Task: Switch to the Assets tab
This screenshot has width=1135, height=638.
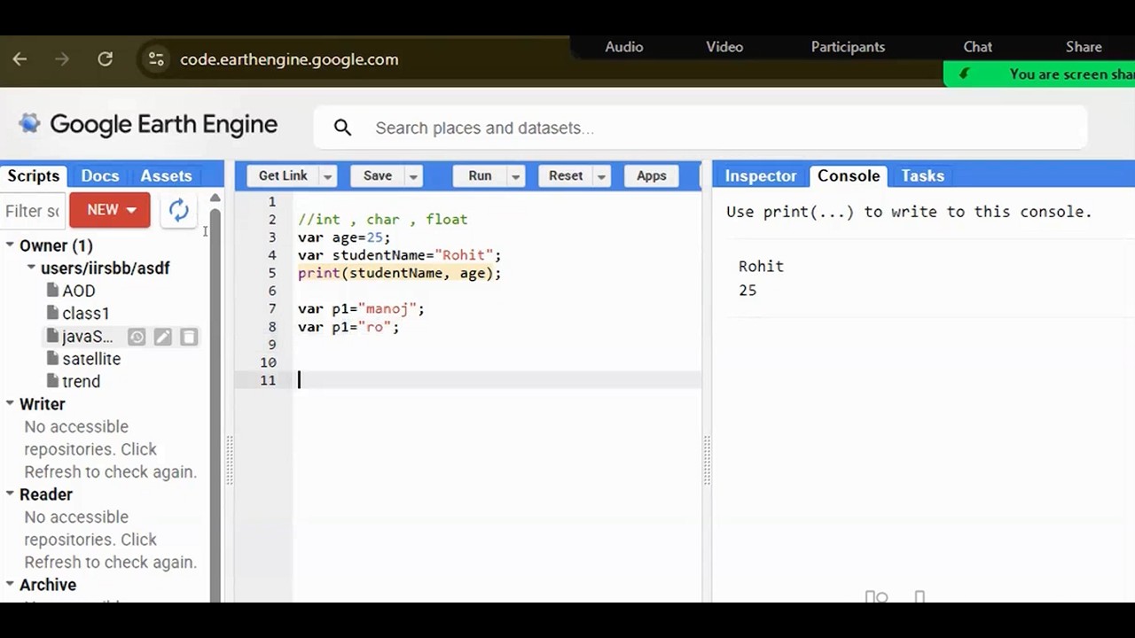Action: (x=166, y=175)
